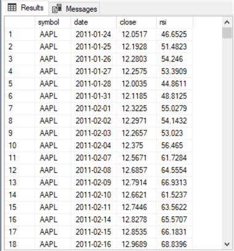The width and height of the screenshot is (234, 251).
Task: Click date cell 2011-01-31
Action: [94, 96]
